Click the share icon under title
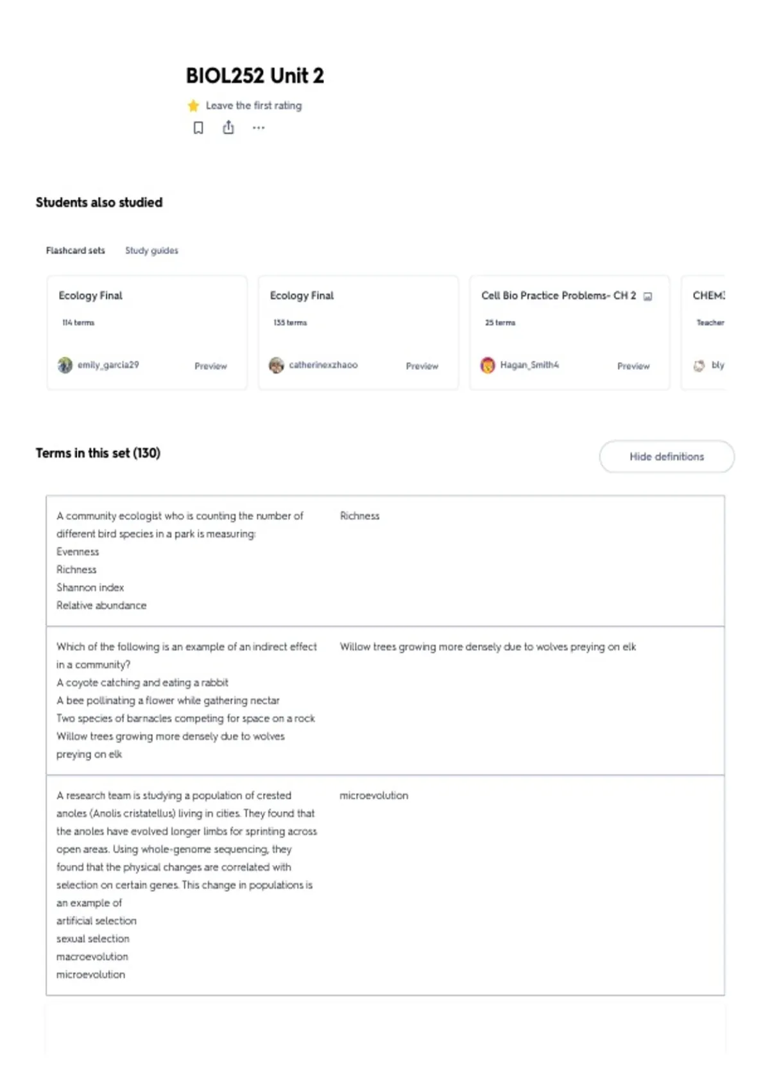 228,128
